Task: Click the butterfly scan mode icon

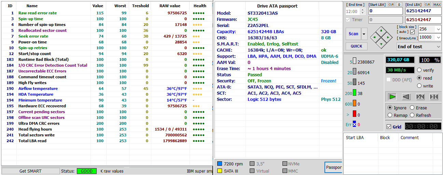Action: [x=434, y=97]
